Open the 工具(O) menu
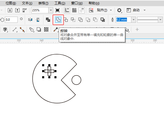Screen dimensions: 164x121 [x=60, y=3]
